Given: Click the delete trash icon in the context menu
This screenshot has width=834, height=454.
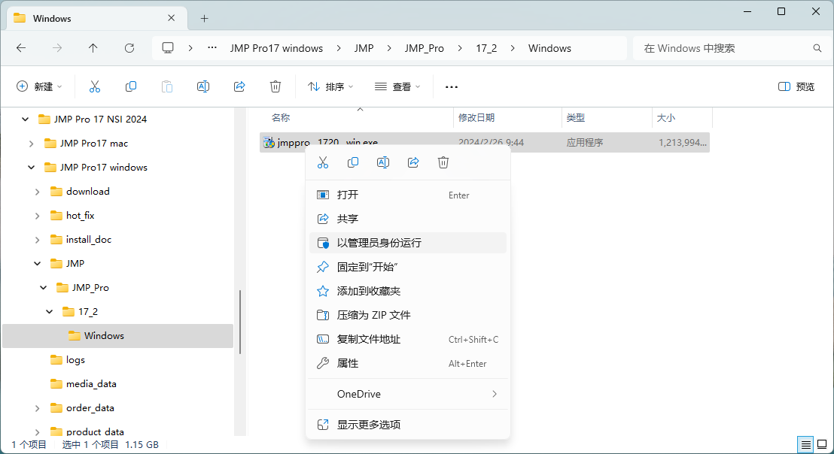Looking at the screenshot, I should click(443, 162).
